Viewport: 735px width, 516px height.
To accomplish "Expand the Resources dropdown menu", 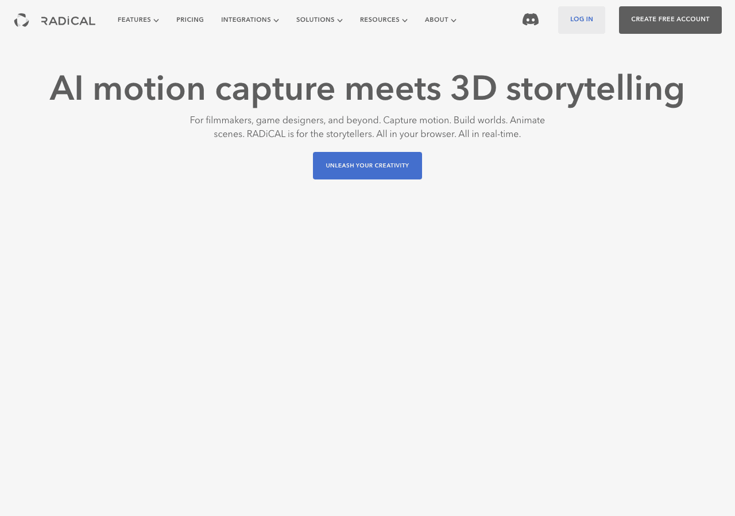I will pyautogui.click(x=384, y=20).
